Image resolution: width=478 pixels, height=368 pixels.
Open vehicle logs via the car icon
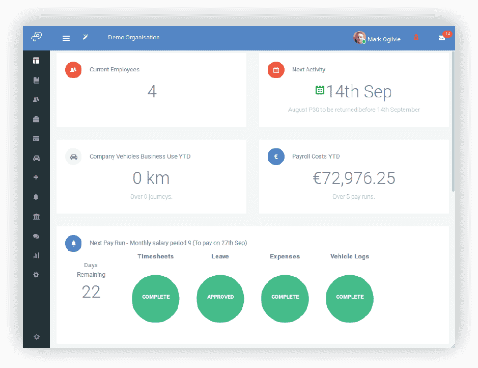tap(36, 158)
